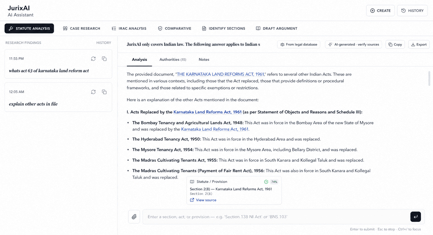Click 'The Mysore Tenancy Act, 1954:' heading
The width and height of the screenshot is (433, 235).
(x=163, y=150)
